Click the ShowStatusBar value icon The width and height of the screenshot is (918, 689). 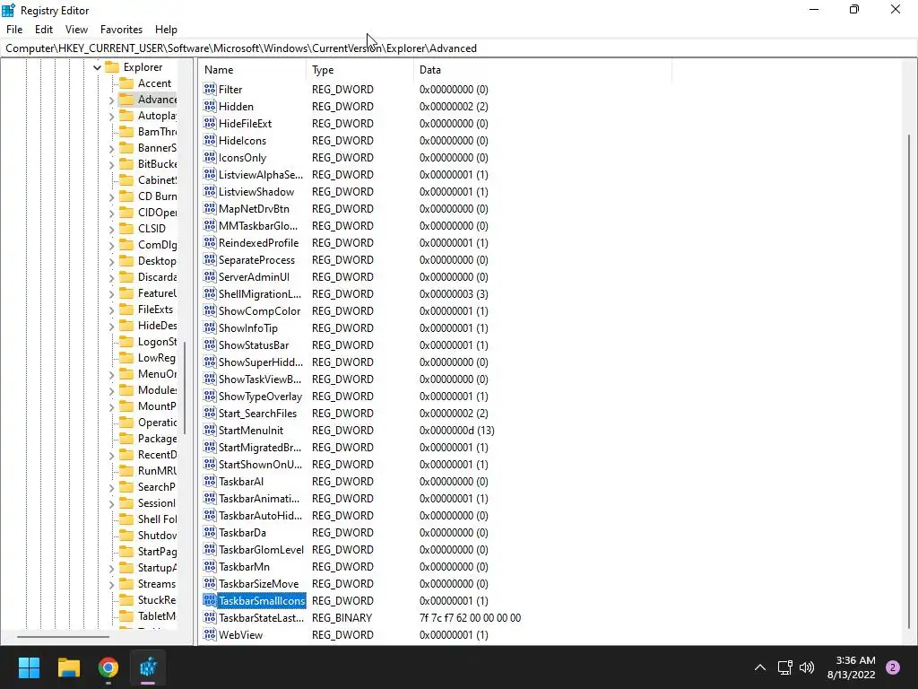click(x=210, y=344)
